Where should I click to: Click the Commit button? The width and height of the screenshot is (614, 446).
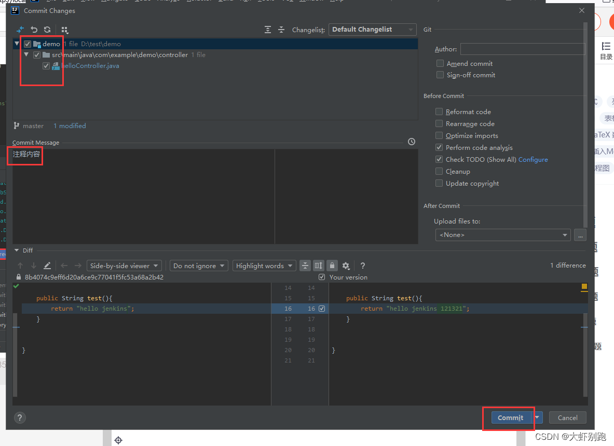point(510,417)
